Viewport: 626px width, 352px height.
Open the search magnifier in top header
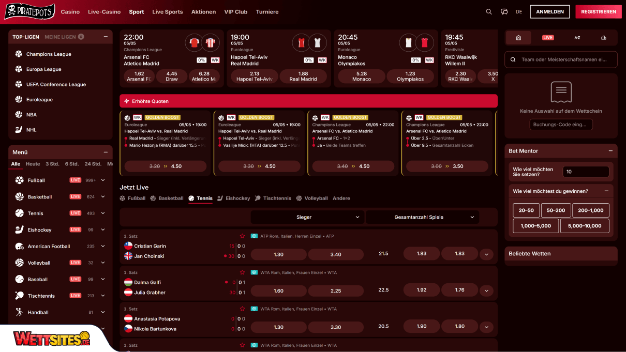(x=489, y=11)
